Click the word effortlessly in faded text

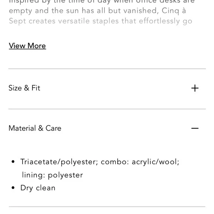tap(159, 21)
